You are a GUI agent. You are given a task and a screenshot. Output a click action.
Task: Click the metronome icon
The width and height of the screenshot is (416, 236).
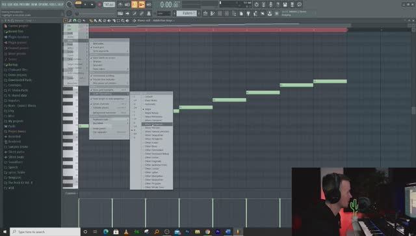120,5
